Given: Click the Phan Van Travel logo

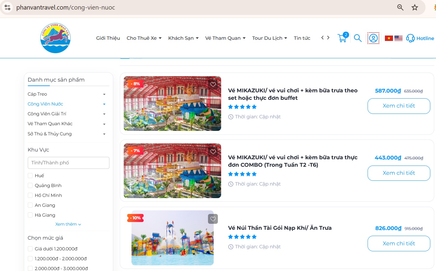Looking at the screenshot, I should (55, 38).
